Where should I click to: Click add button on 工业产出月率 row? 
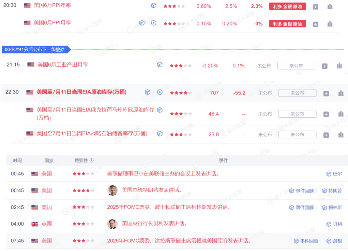pos(325,66)
